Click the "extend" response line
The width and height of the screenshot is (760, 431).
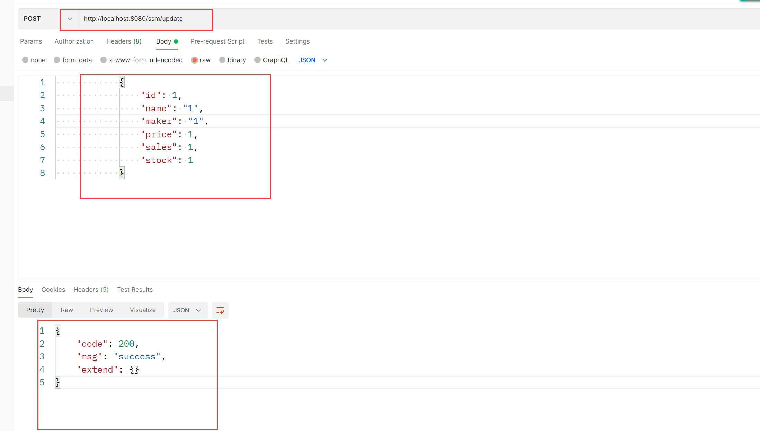[x=108, y=370]
